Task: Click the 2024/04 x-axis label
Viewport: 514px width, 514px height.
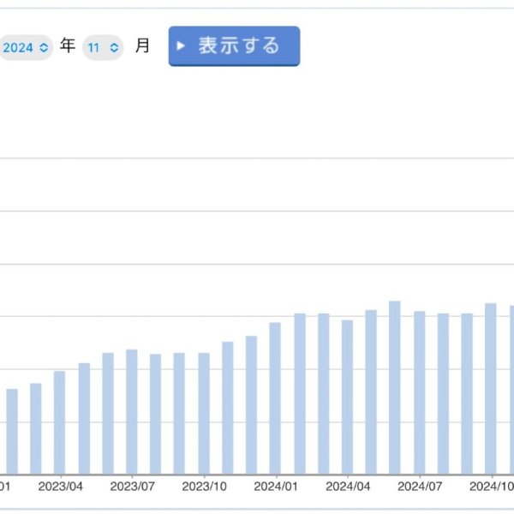Action: [x=347, y=487]
